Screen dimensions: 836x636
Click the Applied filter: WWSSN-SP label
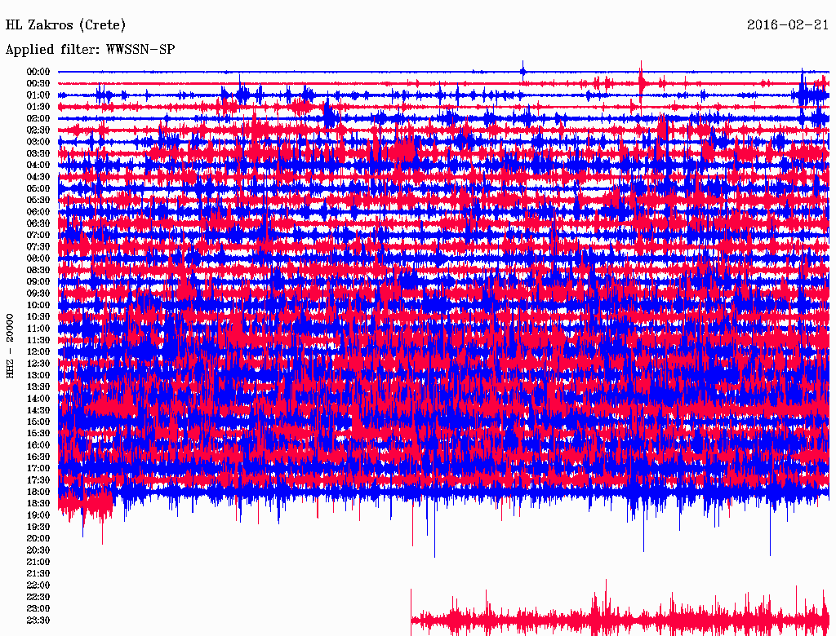click(x=90, y=50)
